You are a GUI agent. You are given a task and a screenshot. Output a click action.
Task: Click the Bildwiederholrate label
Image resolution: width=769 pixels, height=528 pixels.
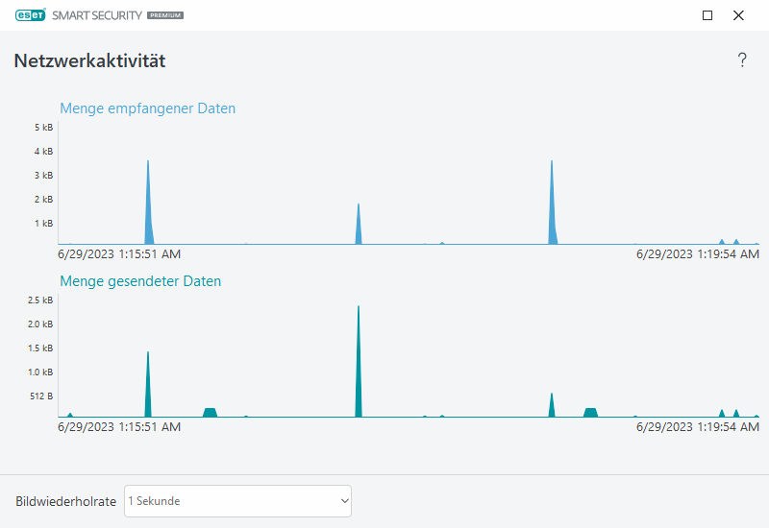(x=66, y=501)
